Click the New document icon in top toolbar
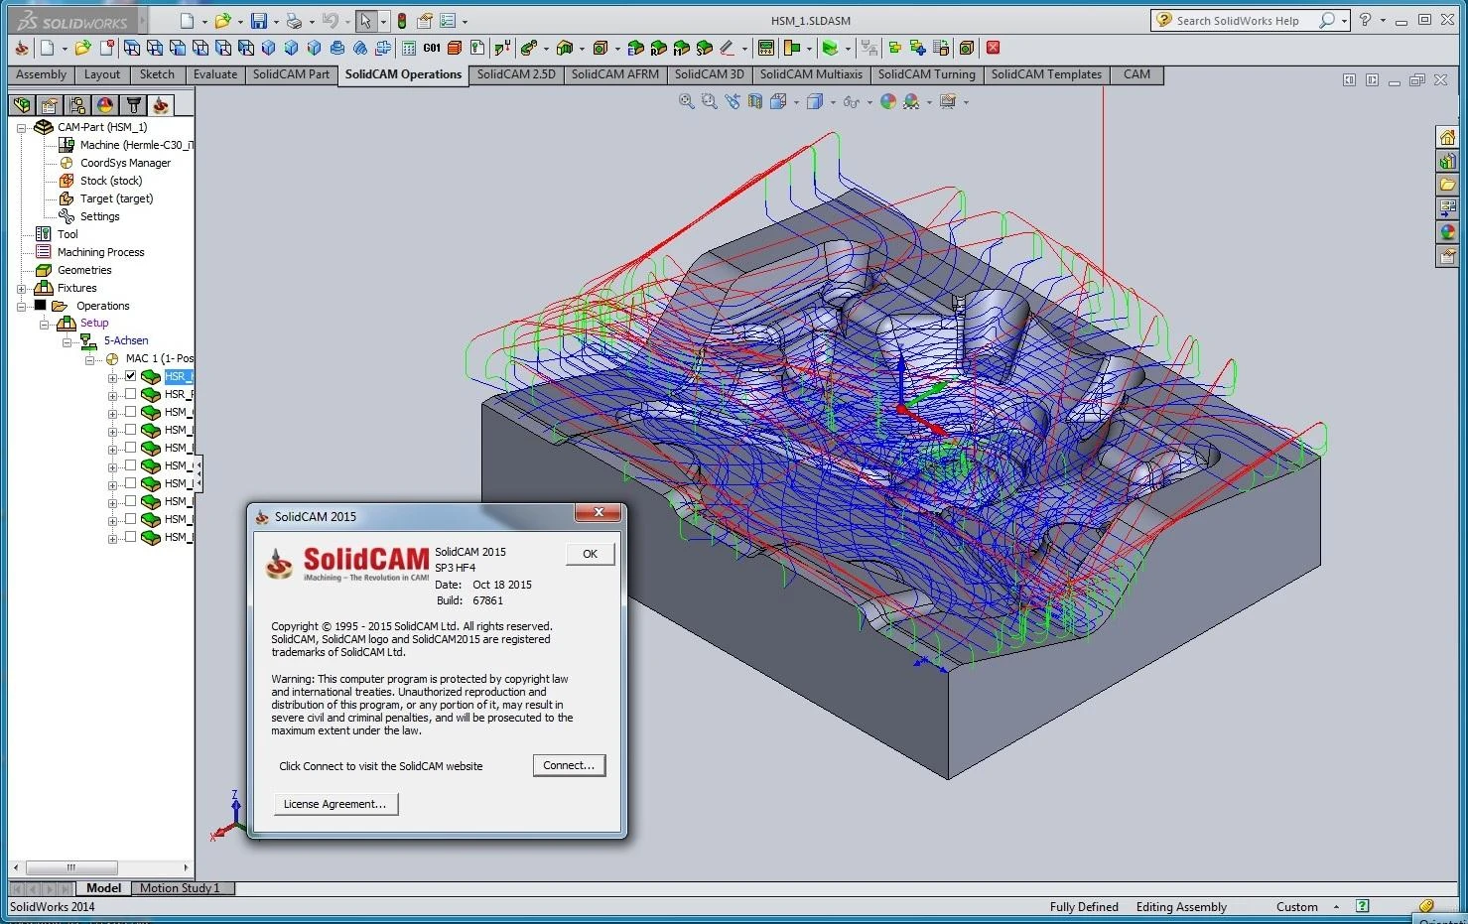The image size is (1468, 924). click(x=188, y=21)
